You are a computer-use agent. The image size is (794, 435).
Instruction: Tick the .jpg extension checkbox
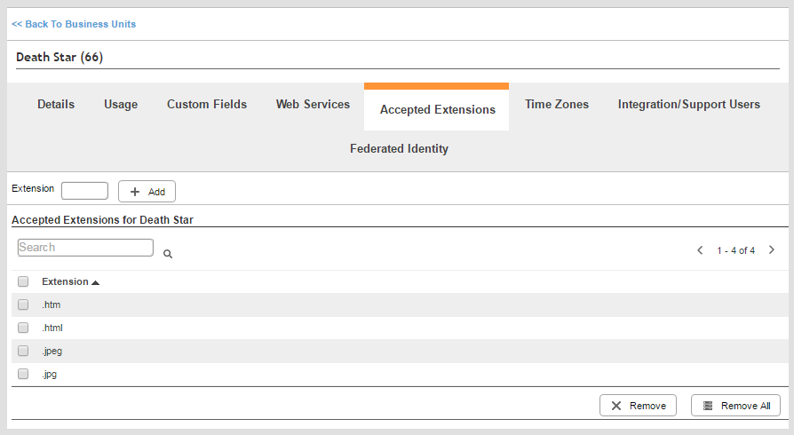pyautogui.click(x=23, y=374)
